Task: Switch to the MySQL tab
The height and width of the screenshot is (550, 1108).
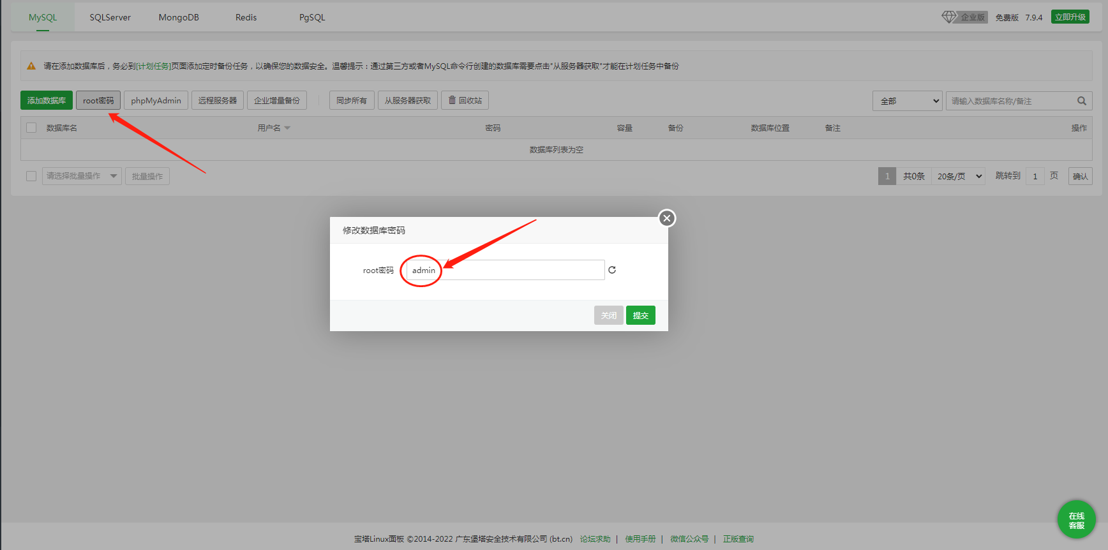Action: (x=43, y=17)
